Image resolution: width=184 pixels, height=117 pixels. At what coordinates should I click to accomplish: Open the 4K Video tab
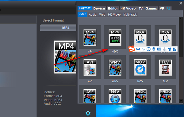(x=128, y=9)
